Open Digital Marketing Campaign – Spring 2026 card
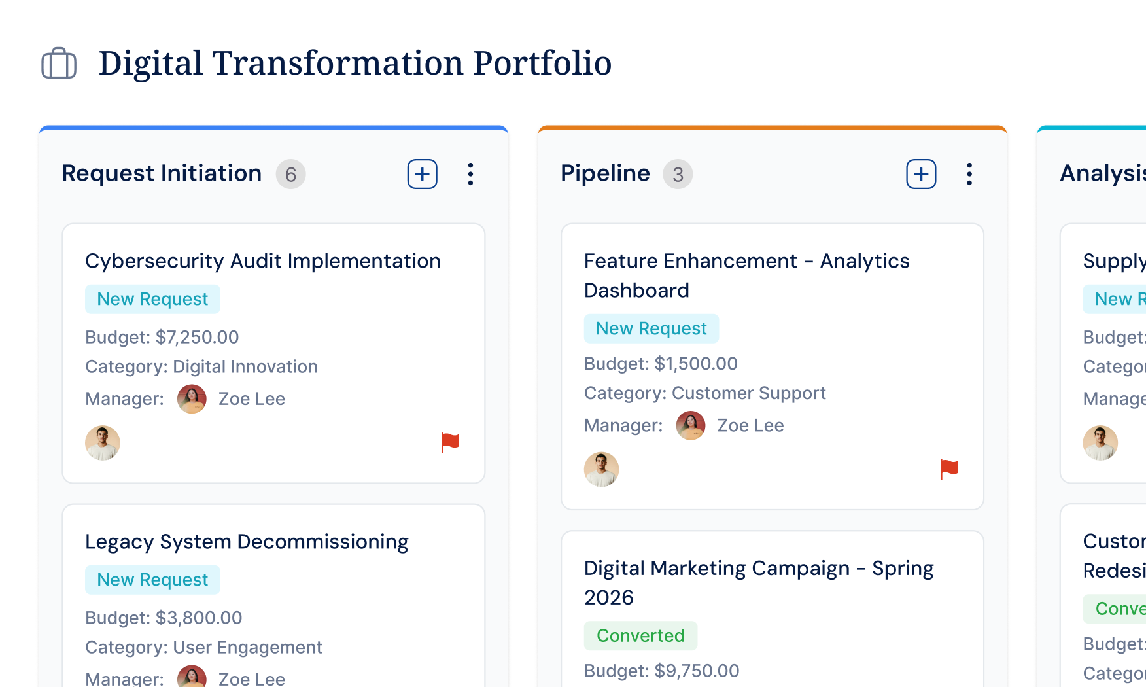Viewport: 1146px width, 687px height. (x=759, y=582)
